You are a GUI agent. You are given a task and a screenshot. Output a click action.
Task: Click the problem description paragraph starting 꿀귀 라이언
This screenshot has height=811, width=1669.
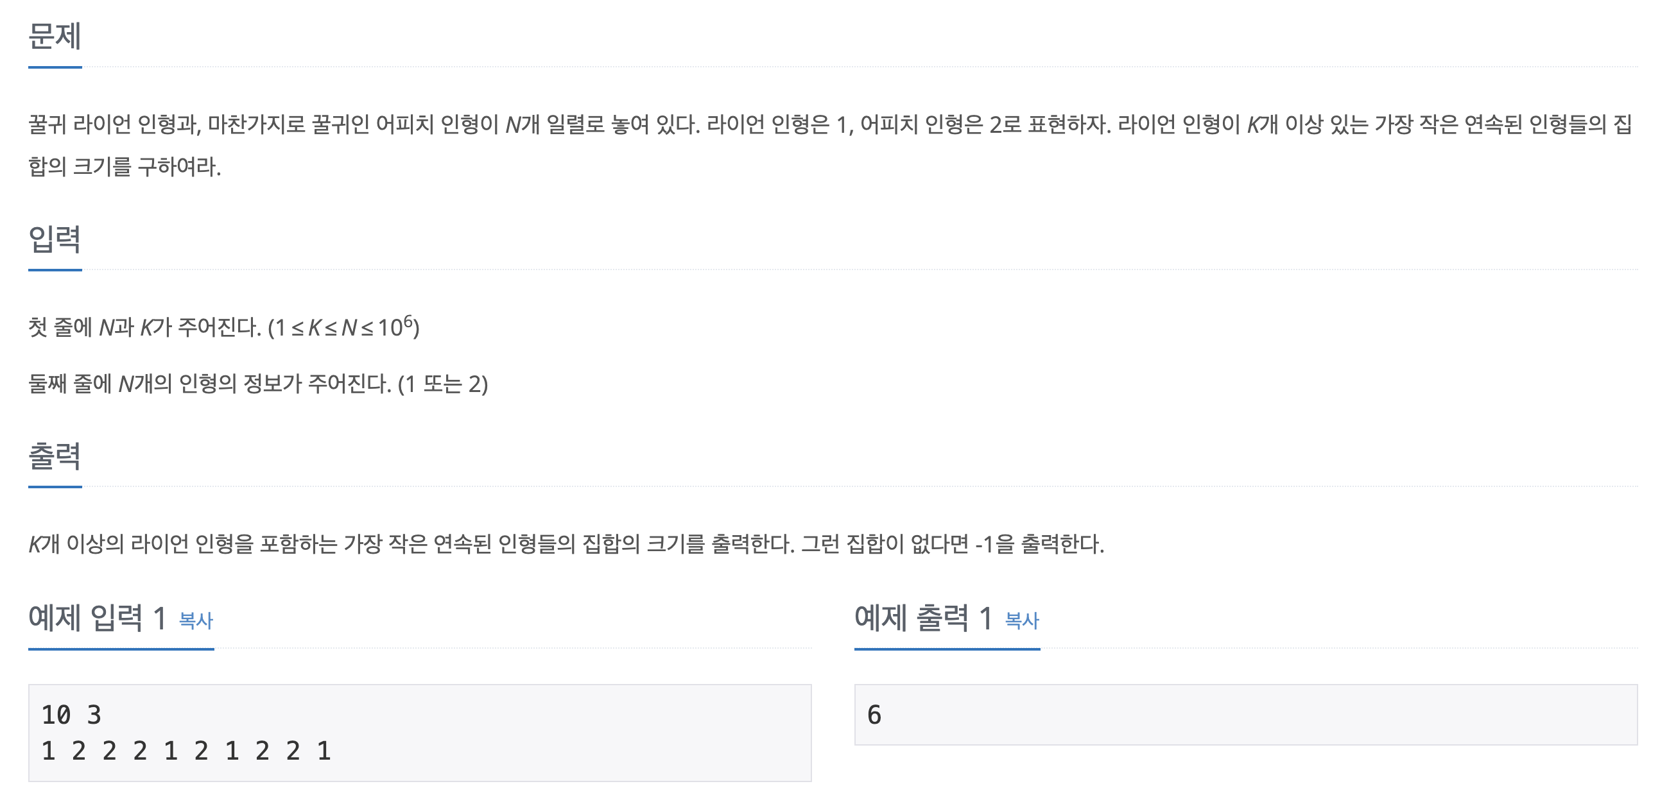click(x=830, y=145)
